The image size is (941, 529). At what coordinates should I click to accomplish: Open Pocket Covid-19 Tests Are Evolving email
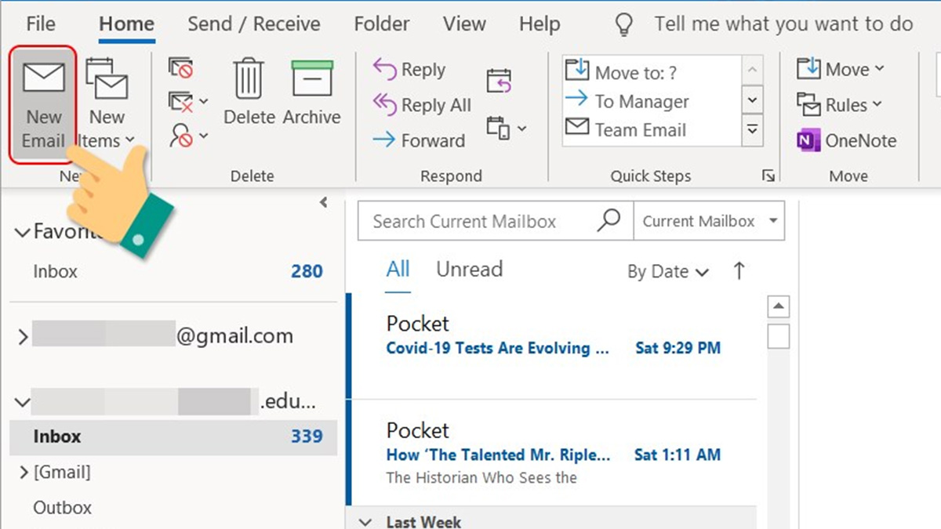tap(553, 346)
